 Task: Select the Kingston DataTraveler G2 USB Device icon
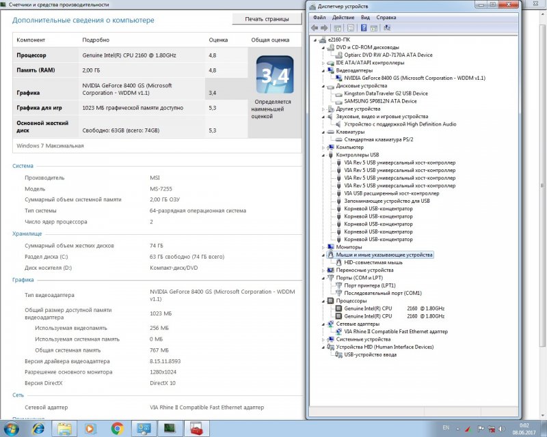click(x=338, y=93)
